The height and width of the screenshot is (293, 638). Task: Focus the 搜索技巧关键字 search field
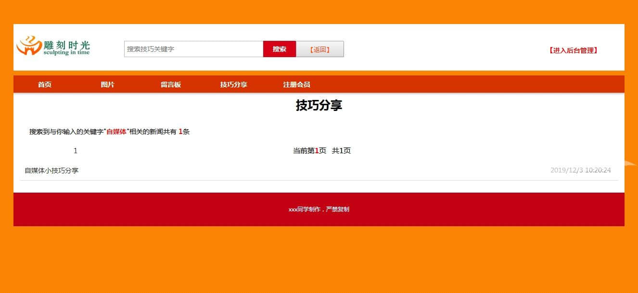coord(193,49)
